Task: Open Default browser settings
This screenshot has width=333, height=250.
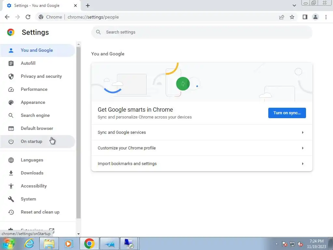Action: [37, 128]
